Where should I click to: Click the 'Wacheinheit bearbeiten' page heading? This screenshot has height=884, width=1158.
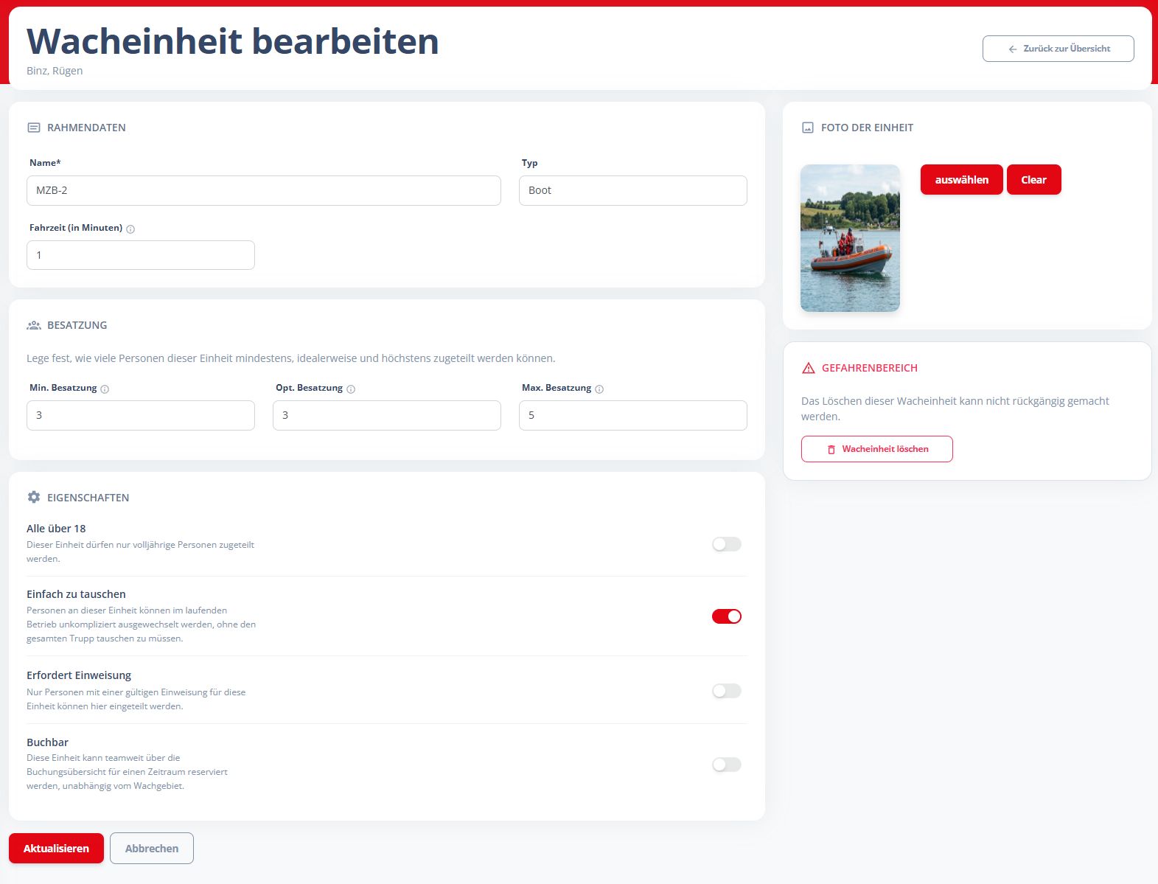[x=233, y=41]
